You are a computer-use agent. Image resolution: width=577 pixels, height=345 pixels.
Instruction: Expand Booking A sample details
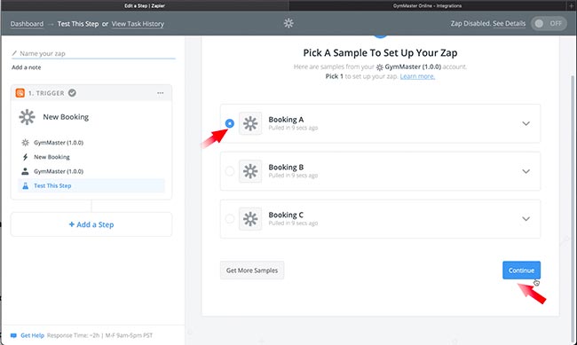point(526,123)
